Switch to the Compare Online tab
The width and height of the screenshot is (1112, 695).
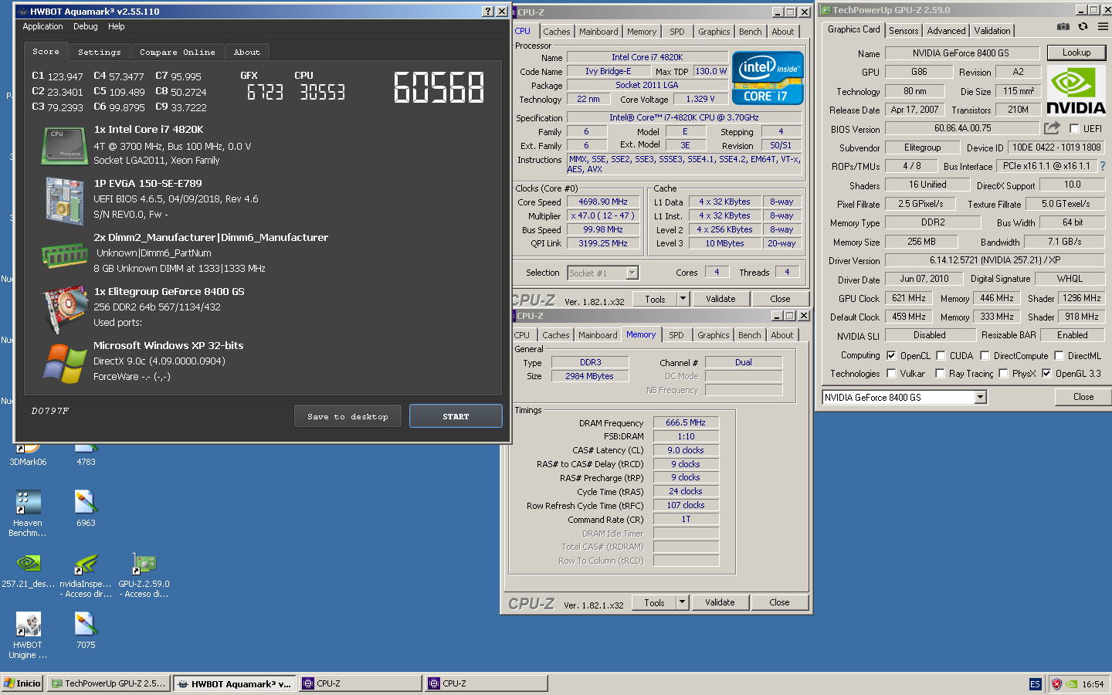178,52
